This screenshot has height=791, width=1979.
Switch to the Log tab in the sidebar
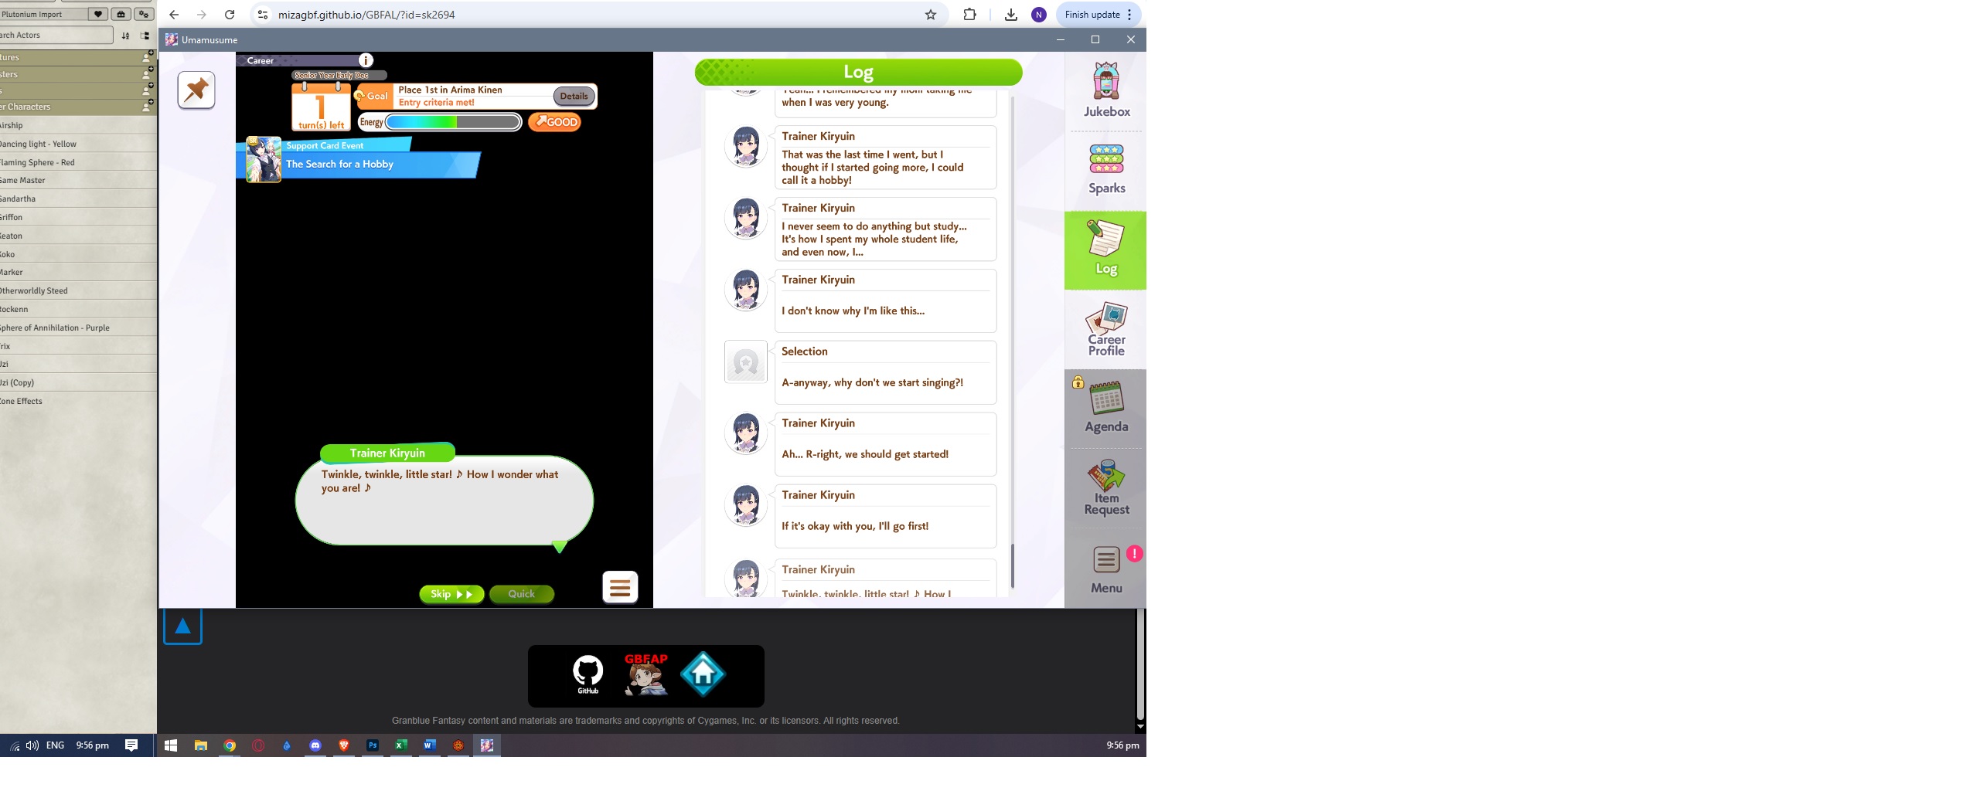(1105, 250)
